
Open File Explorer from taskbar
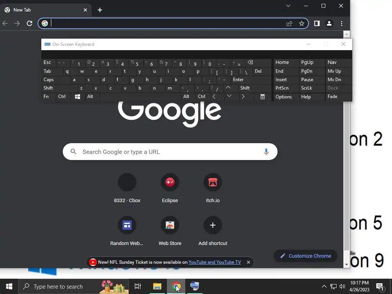157,286
